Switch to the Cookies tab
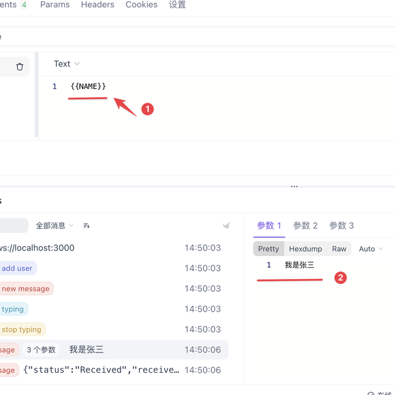This screenshot has width=395, height=395. (141, 4)
